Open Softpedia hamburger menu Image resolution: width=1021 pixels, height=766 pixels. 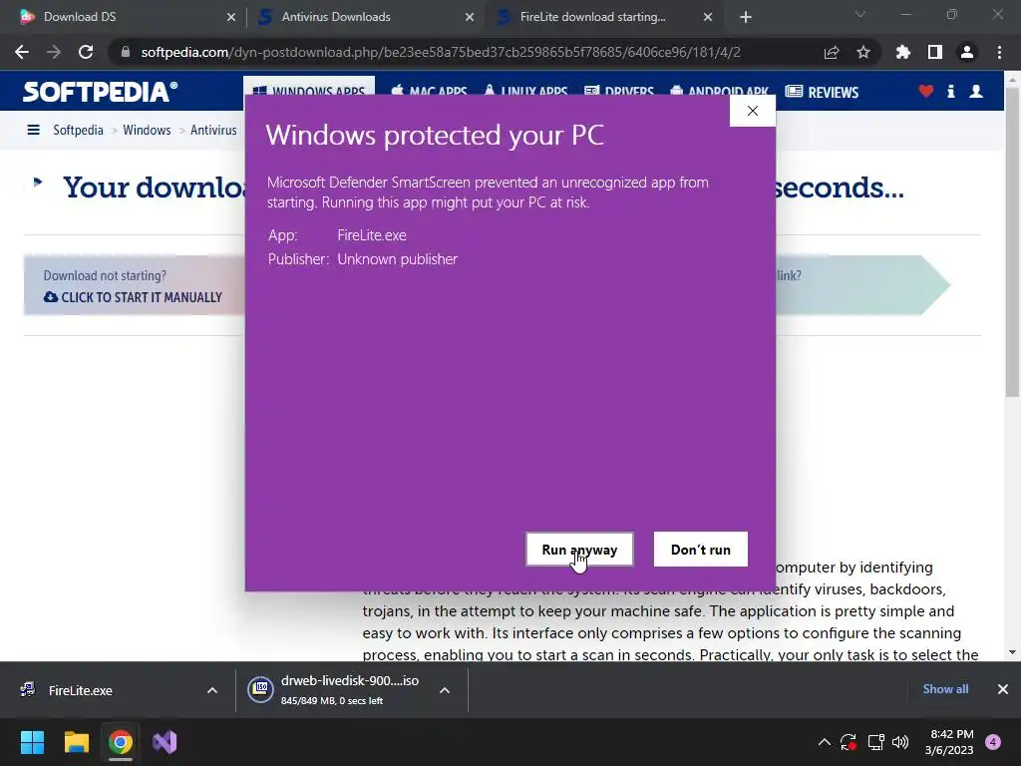(33, 130)
